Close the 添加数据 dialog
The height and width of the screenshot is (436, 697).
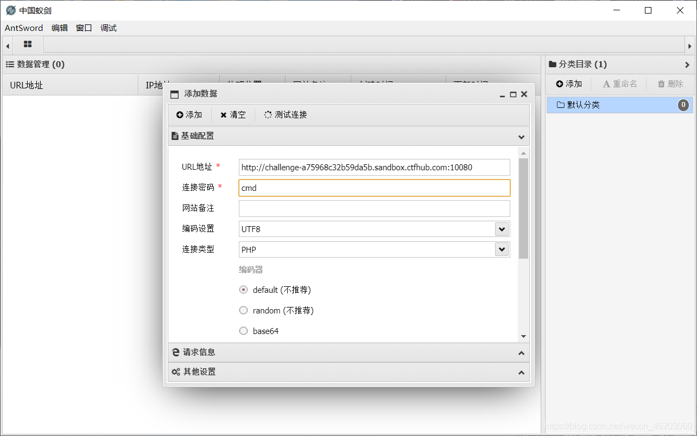pos(524,94)
